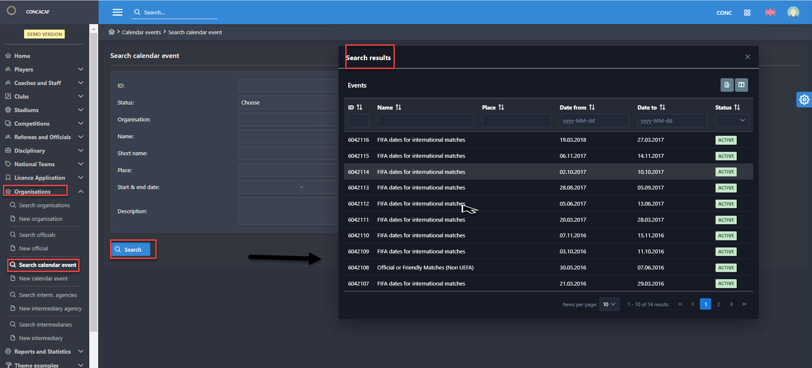Open the Status filter dropdown in table

pos(732,121)
